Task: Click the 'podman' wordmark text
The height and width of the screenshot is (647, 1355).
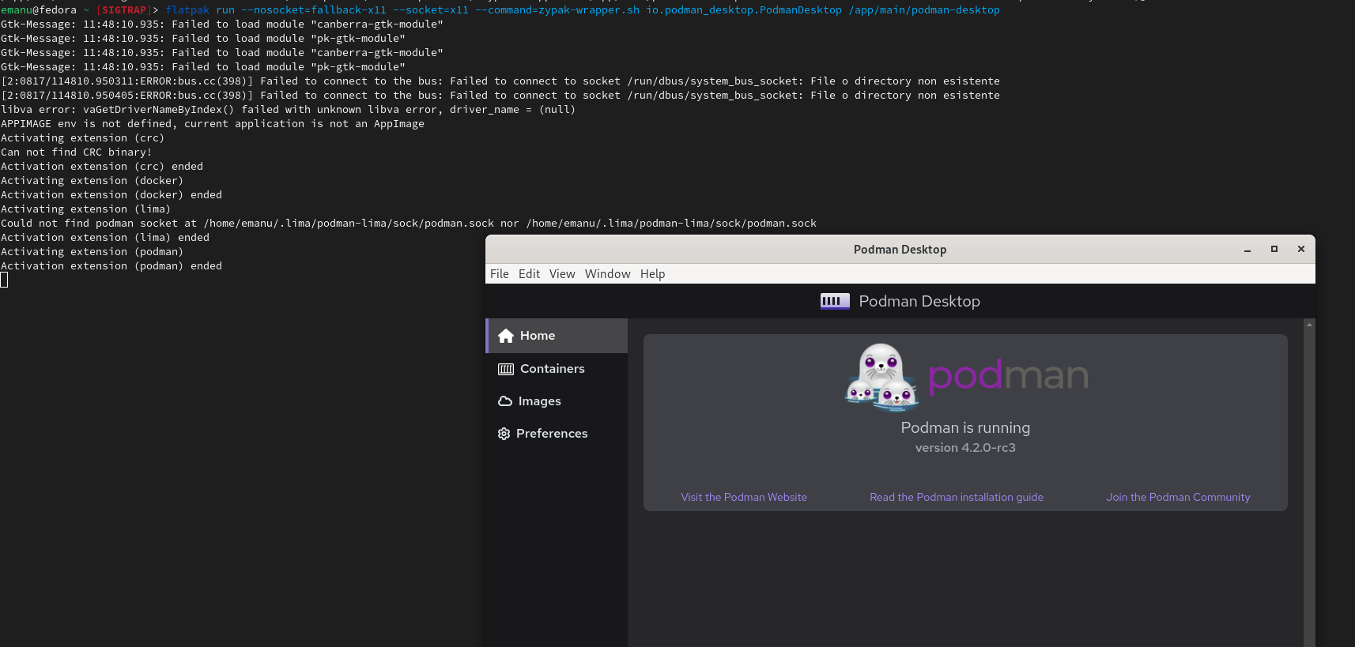Action: [x=1008, y=375]
